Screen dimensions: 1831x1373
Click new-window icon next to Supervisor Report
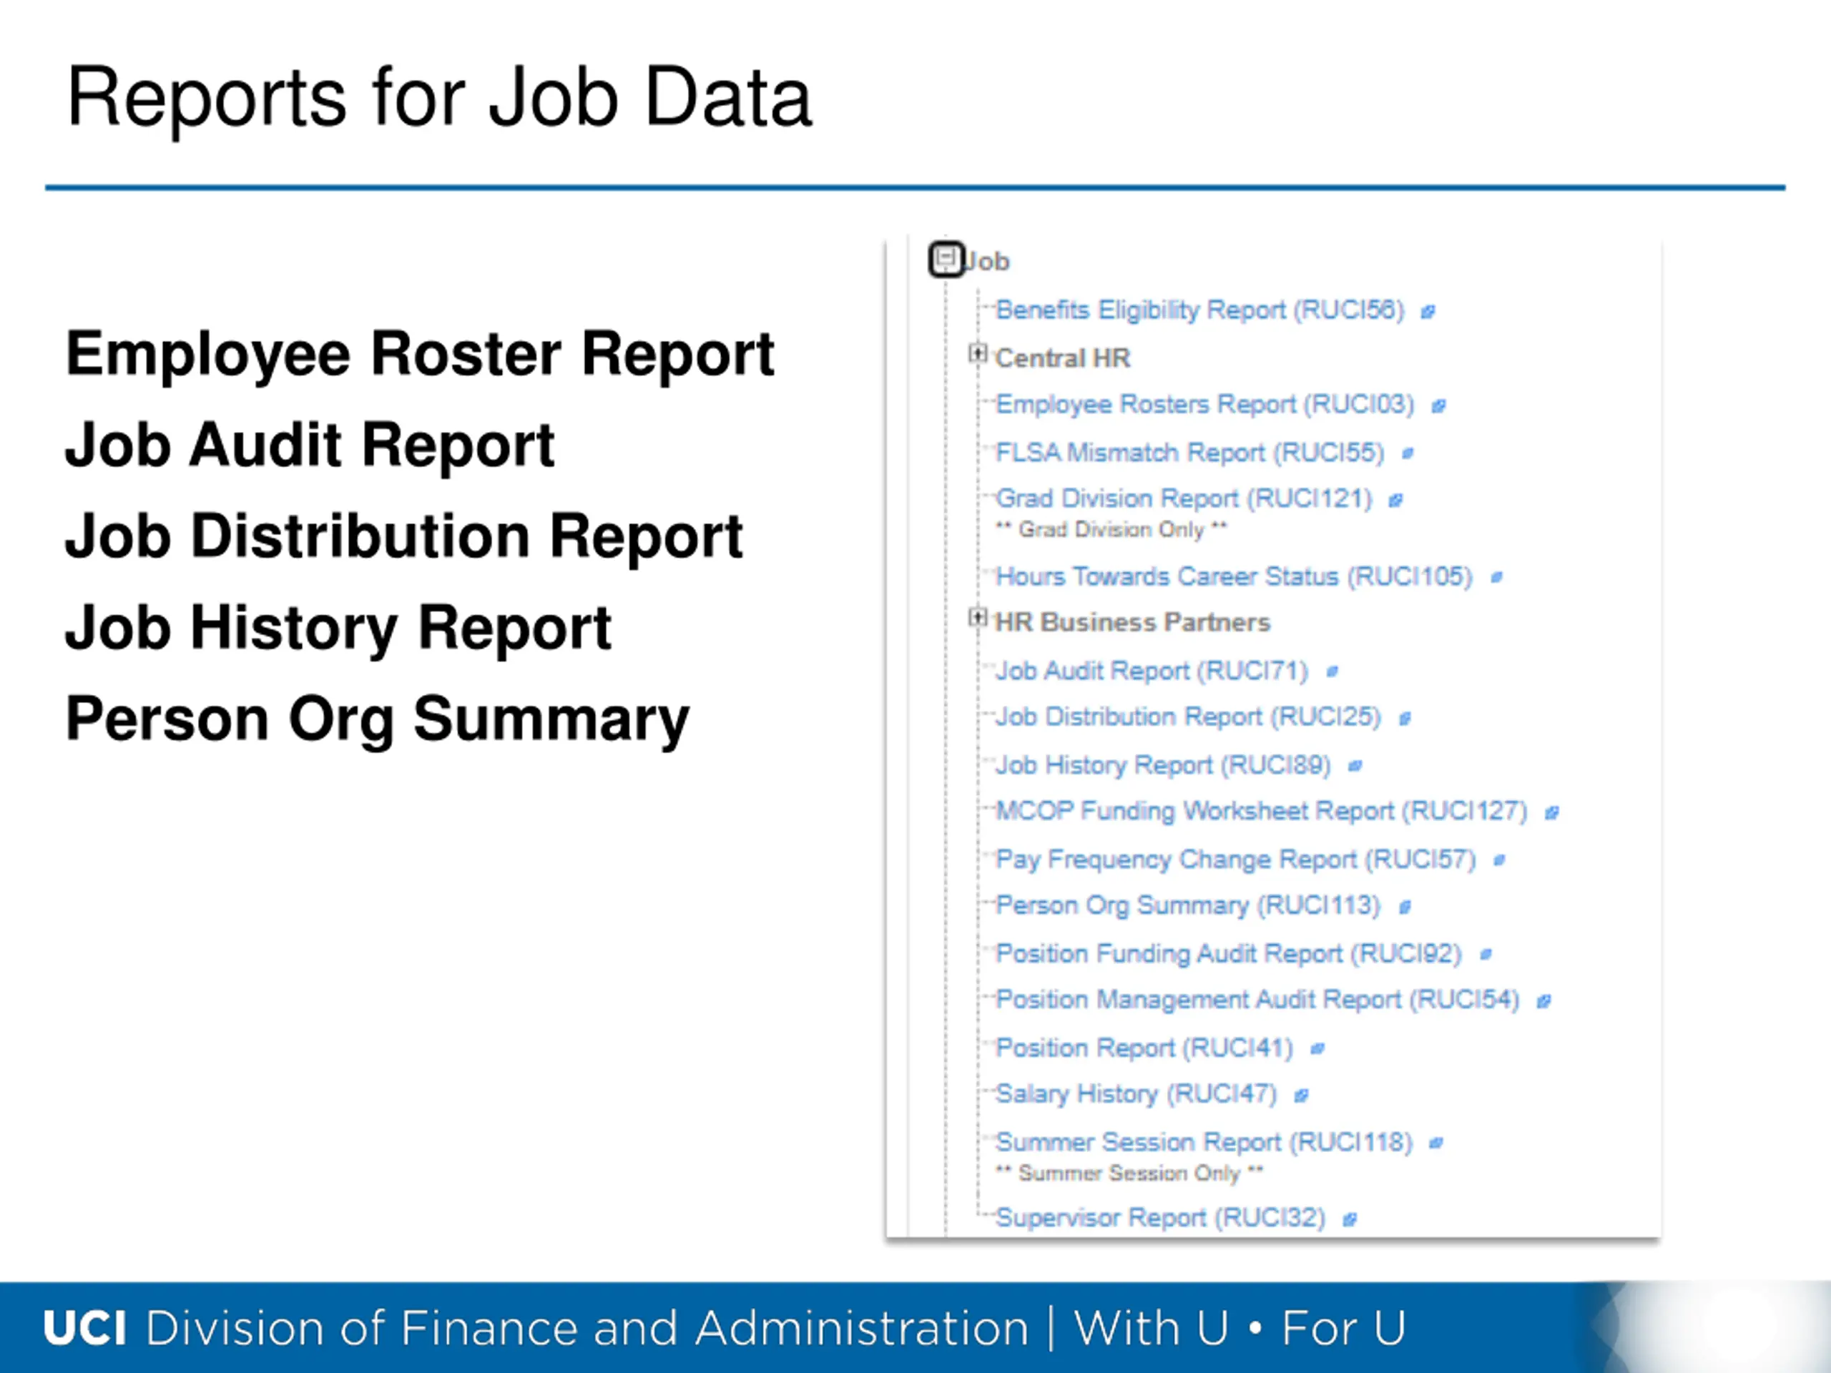(x=1349, y=1220)
